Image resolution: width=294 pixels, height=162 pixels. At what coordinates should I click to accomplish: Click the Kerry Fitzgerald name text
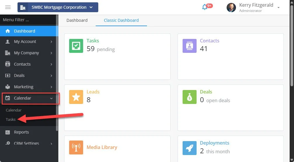(x=256, y=5)
